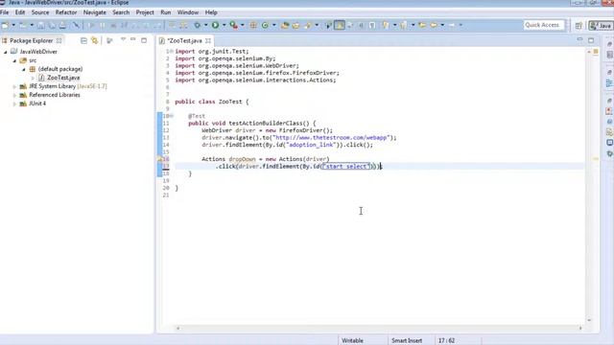Click the Open Perspective icon
This screenshot has width=614, height=345.
coord(579,26)
